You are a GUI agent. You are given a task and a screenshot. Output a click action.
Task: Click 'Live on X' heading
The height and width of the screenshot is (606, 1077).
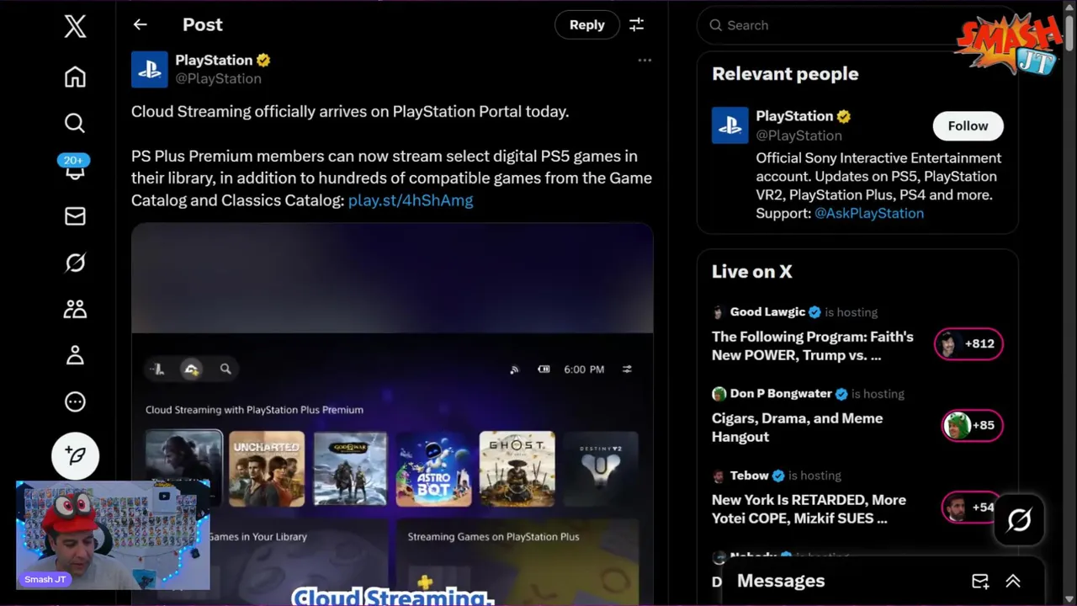[751, 271]
